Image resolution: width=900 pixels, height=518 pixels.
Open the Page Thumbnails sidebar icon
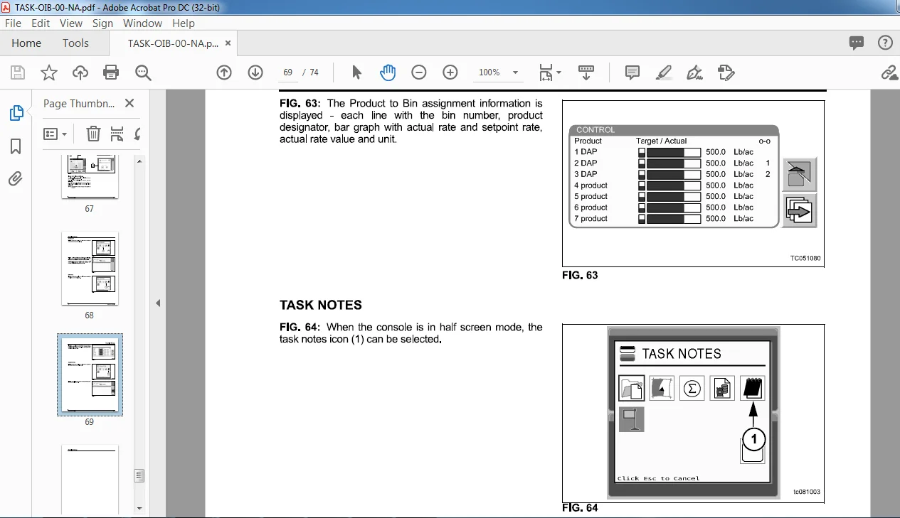click(16, 113)
